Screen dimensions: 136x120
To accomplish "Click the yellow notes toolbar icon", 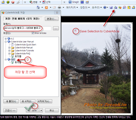I will coord(129,7).
